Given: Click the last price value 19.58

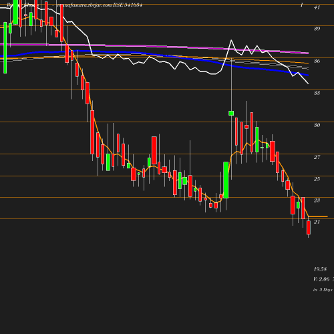Looking at the screenshot, I should (x=320, y=269).
